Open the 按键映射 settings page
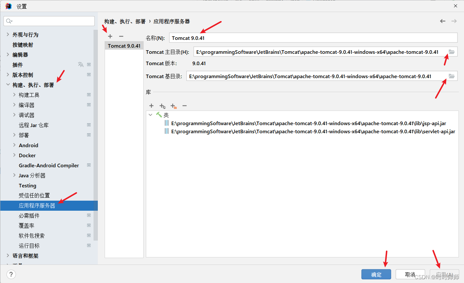Viewport: 464px width, 283px height. coord(23,45)
